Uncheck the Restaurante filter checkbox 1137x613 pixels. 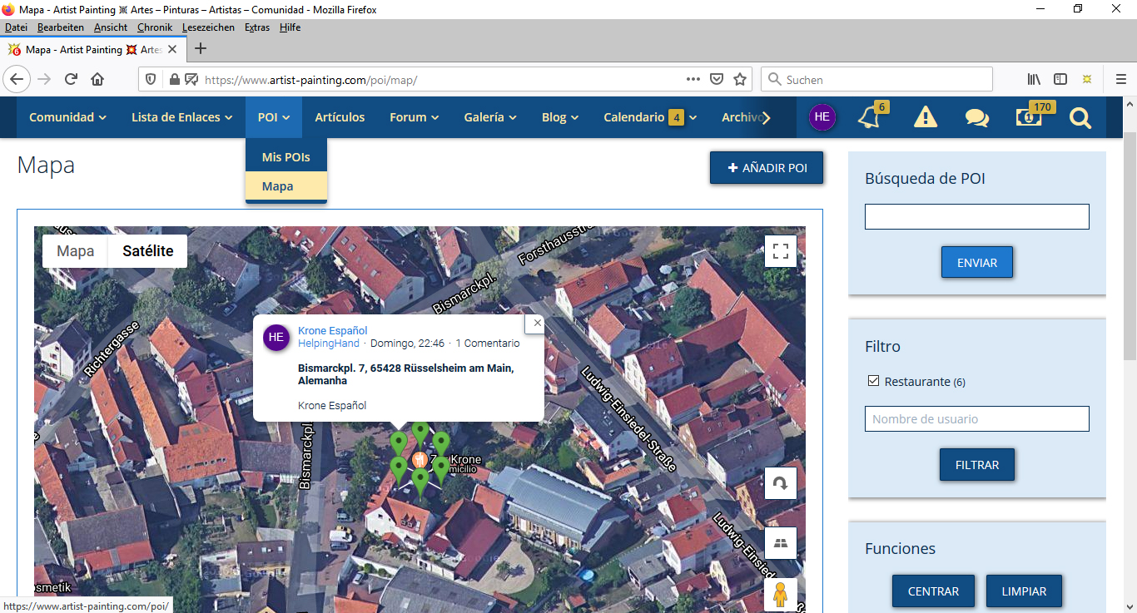click(873, 381)
